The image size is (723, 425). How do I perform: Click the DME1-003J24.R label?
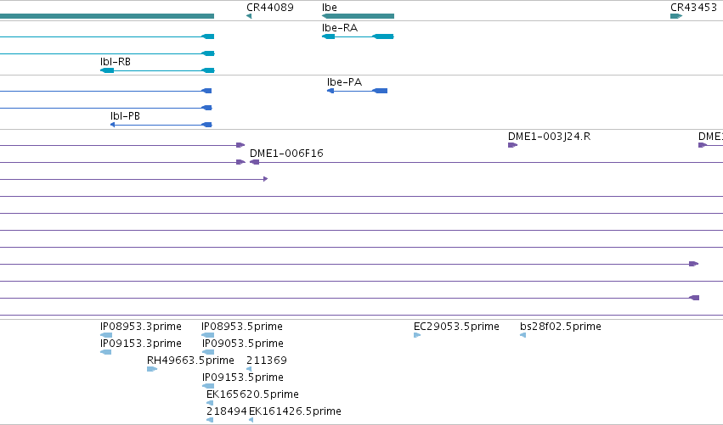pos(549,137)
